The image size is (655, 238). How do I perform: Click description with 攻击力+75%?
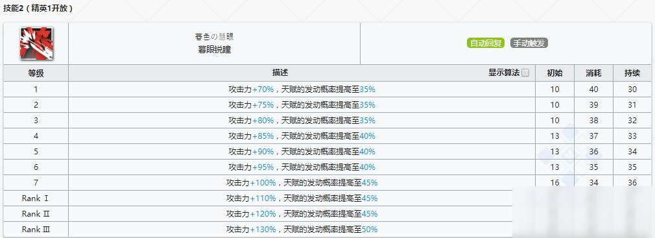[x=302, y=105]
